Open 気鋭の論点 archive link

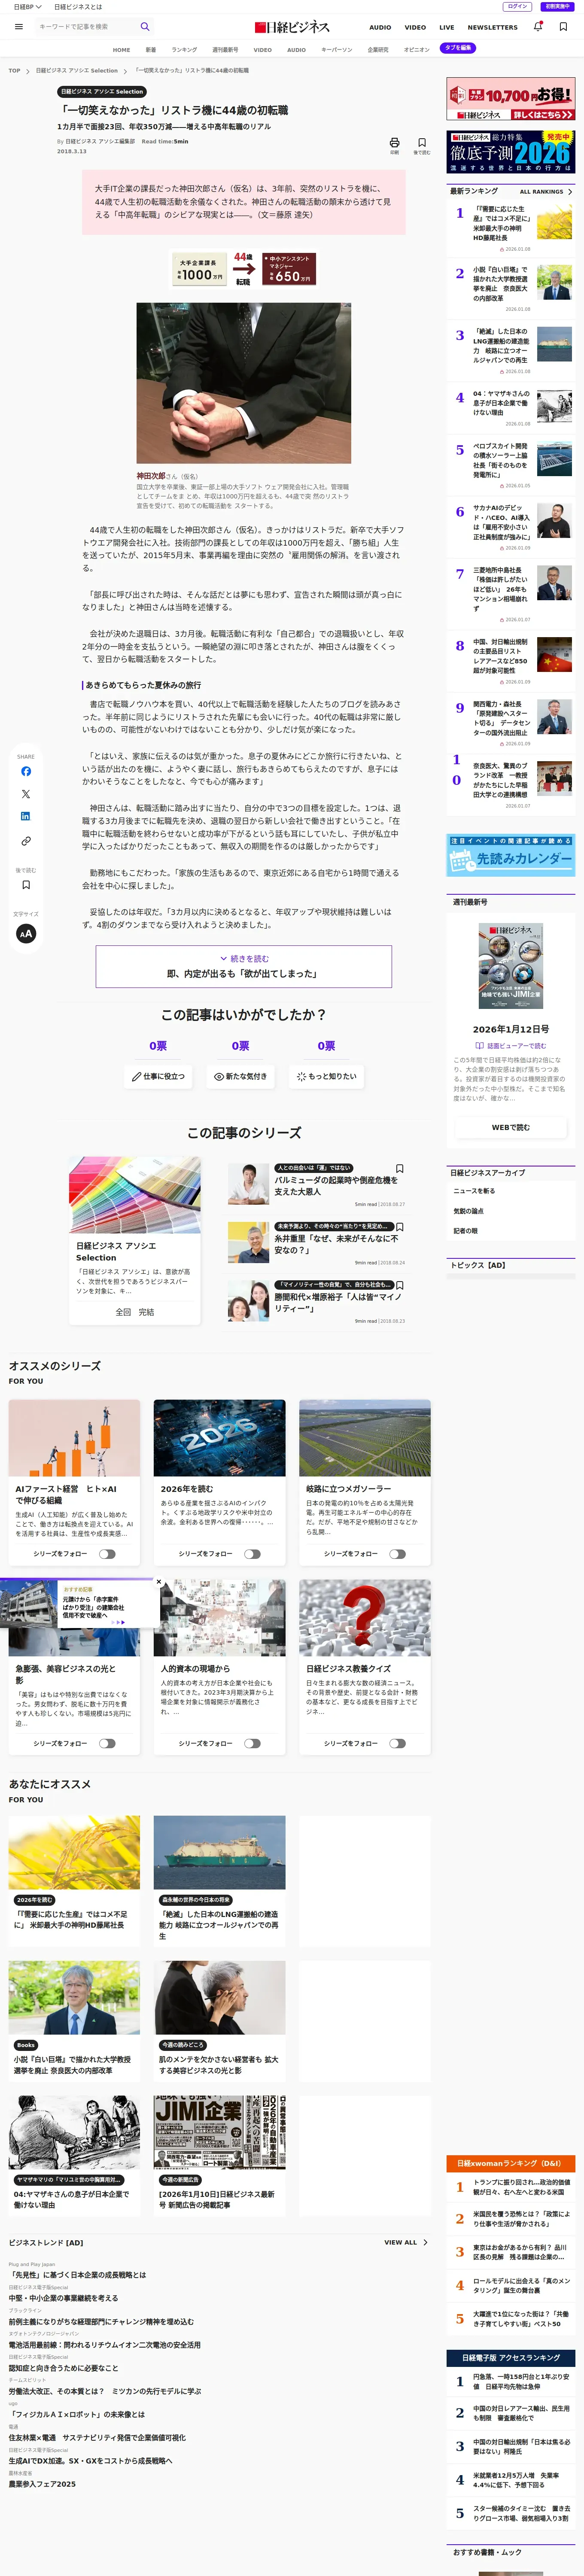click(x=469, y=1211)
